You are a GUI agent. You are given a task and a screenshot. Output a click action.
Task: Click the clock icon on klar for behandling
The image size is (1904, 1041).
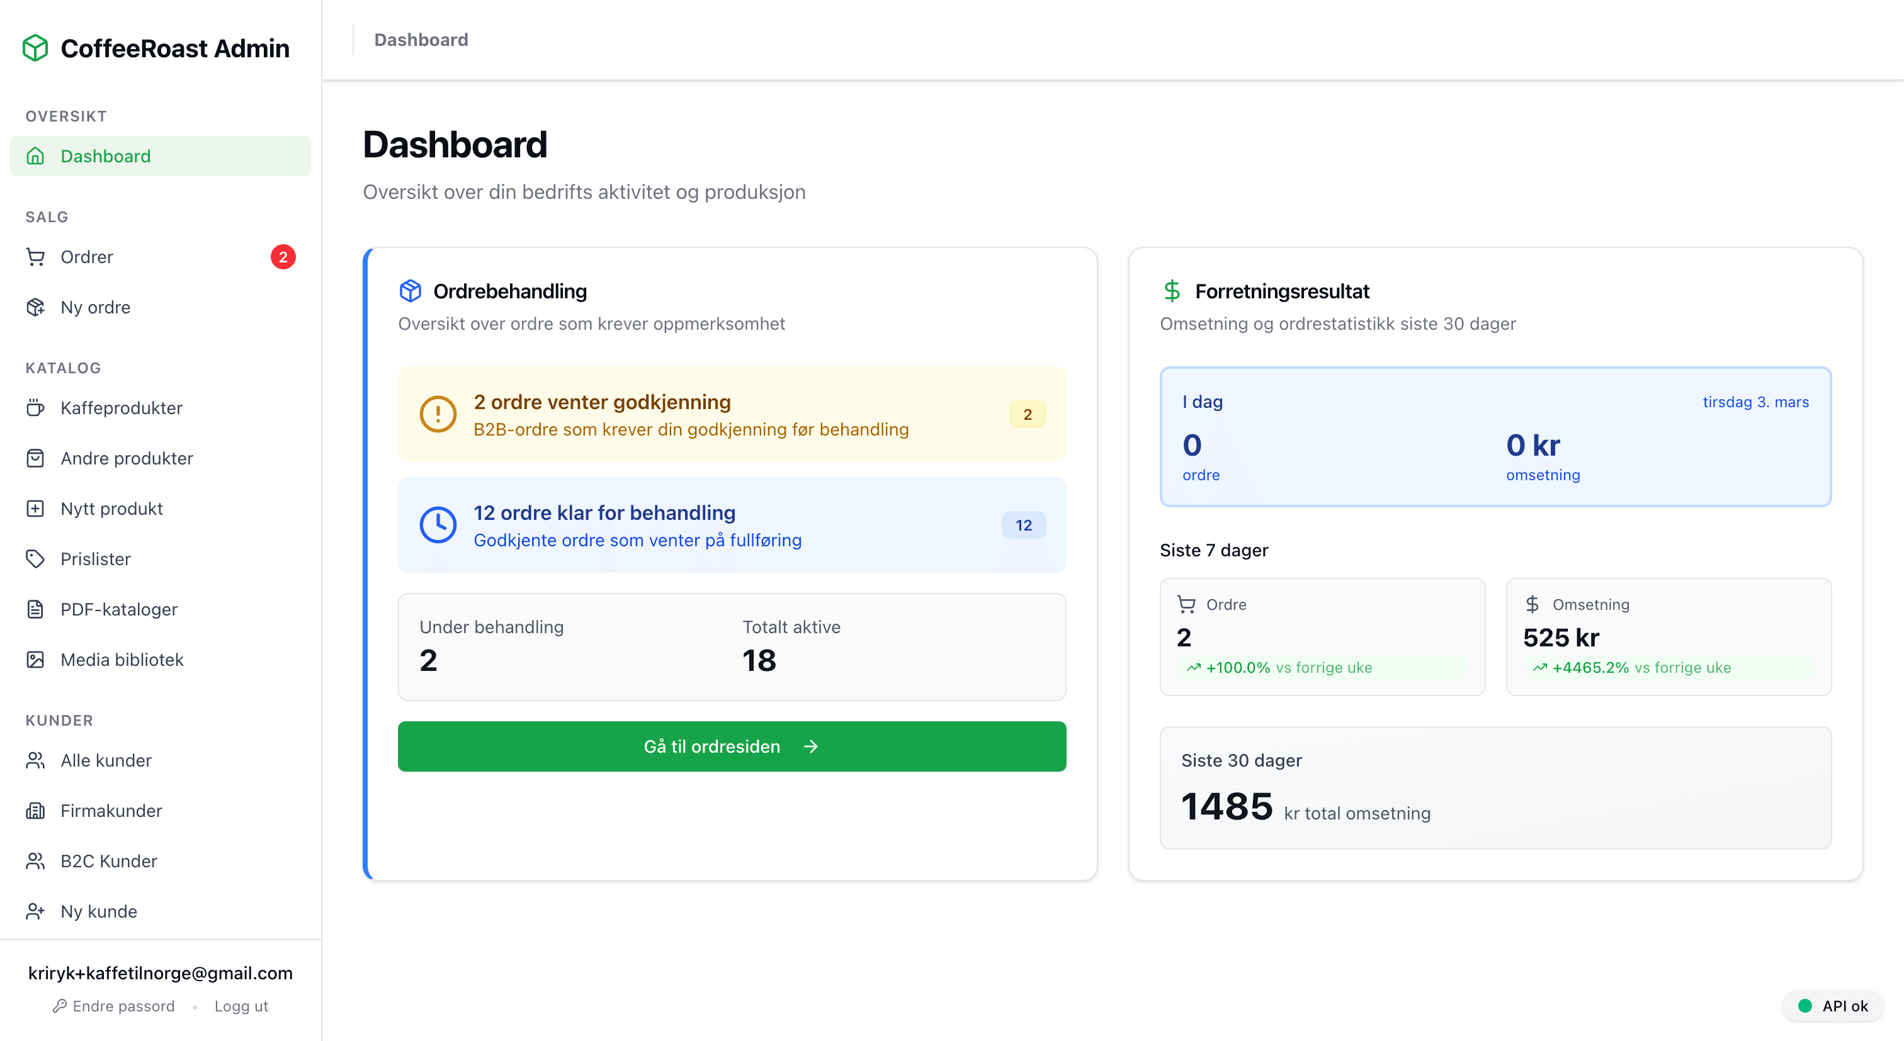coord(438,524)
